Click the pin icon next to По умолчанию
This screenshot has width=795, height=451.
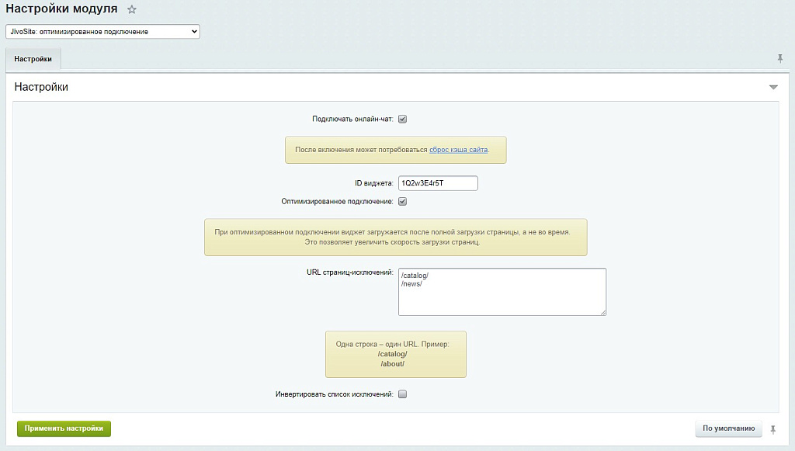[772, 428]
